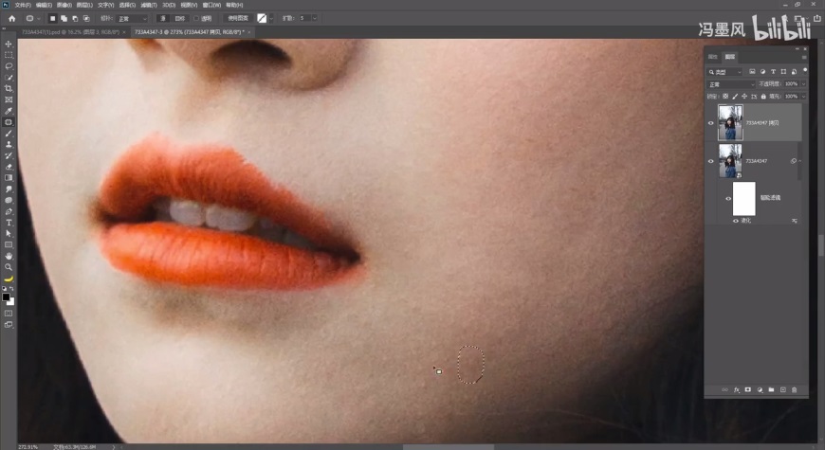The height and width of the screenshot is (450, 825).
Task: Open the 文字(Y) menu
Action: tap(106, 5)
